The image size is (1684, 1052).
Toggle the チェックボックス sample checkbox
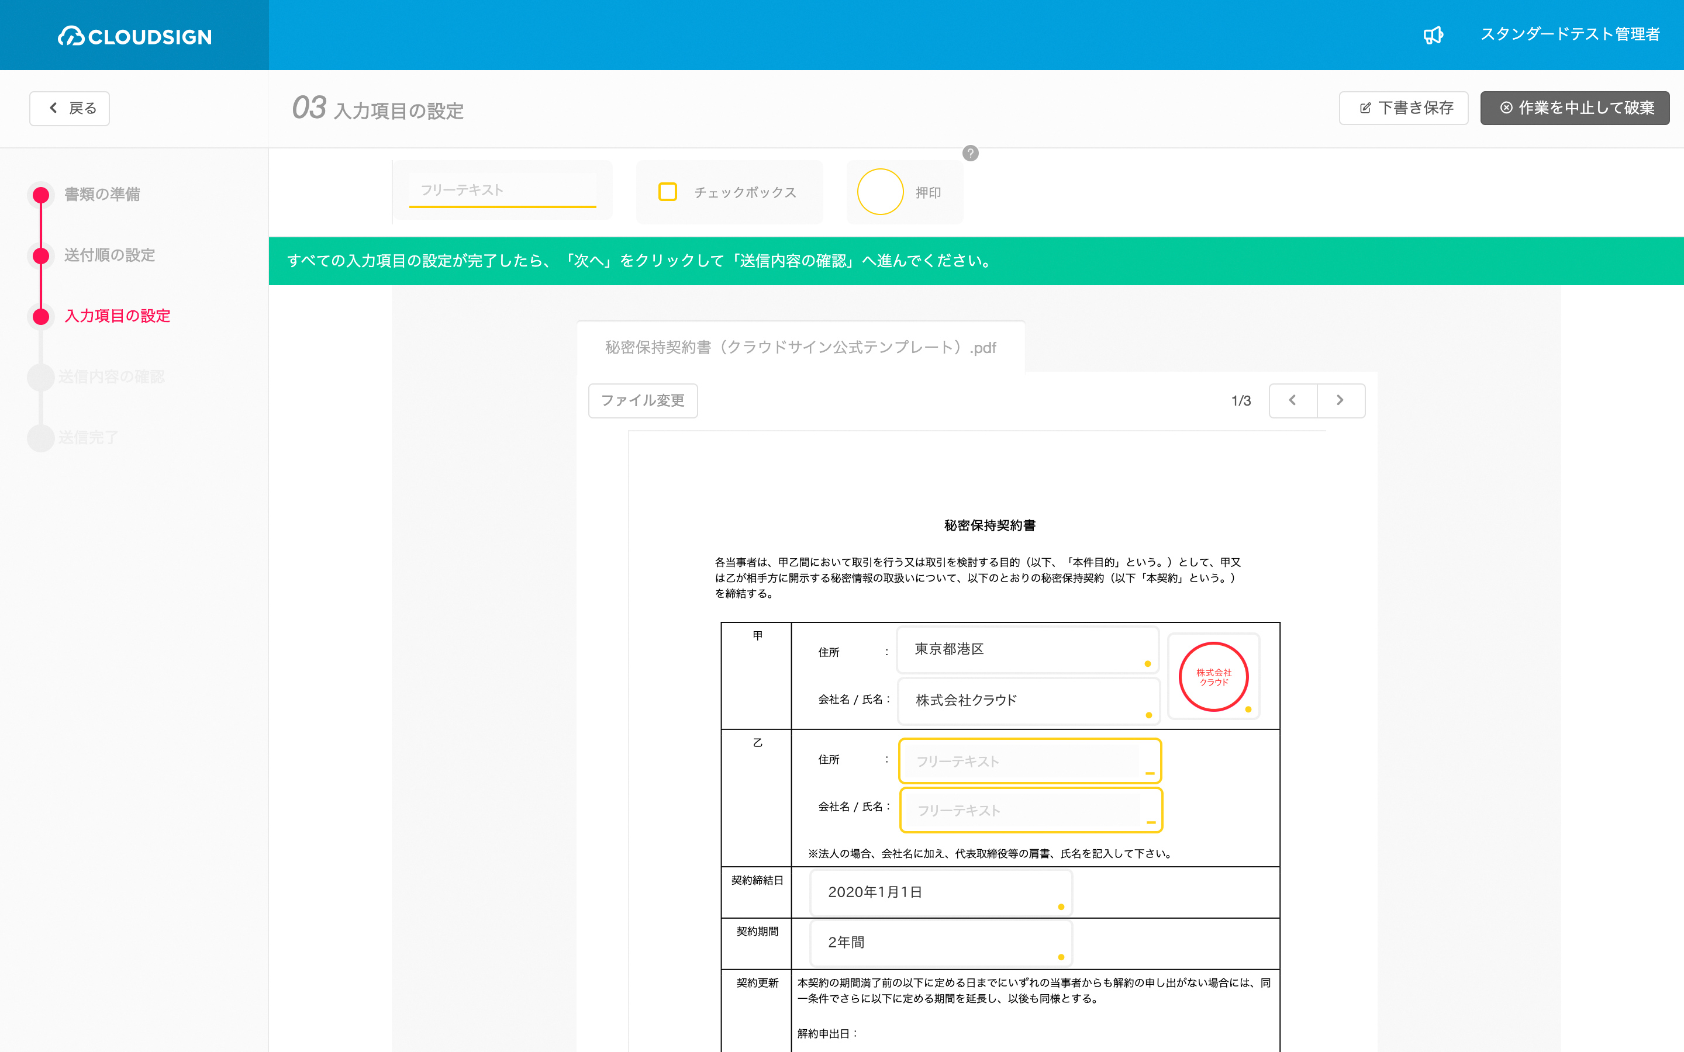667,191
